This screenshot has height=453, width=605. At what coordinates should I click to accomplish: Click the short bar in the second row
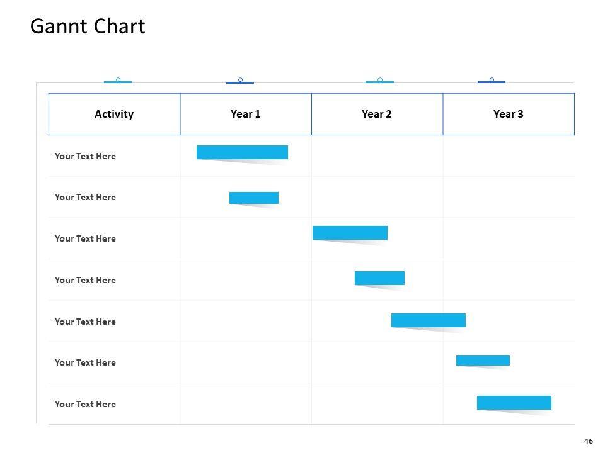pos(254,198)
